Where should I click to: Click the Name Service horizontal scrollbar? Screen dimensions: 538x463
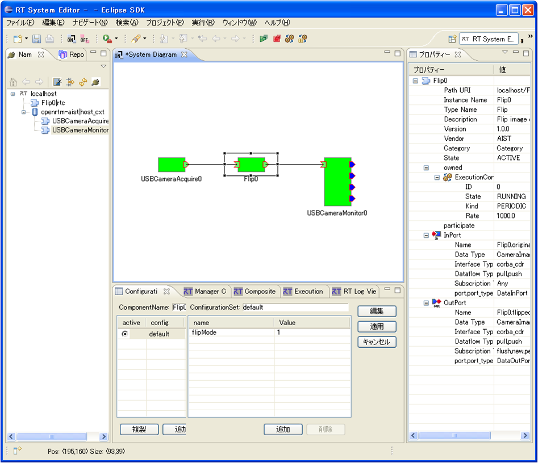(x=57, y=436)
